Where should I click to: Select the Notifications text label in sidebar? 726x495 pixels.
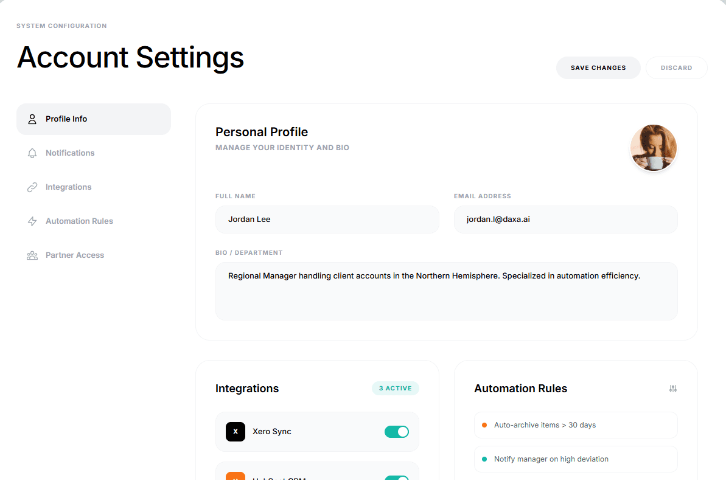click(x=70, y=153)
